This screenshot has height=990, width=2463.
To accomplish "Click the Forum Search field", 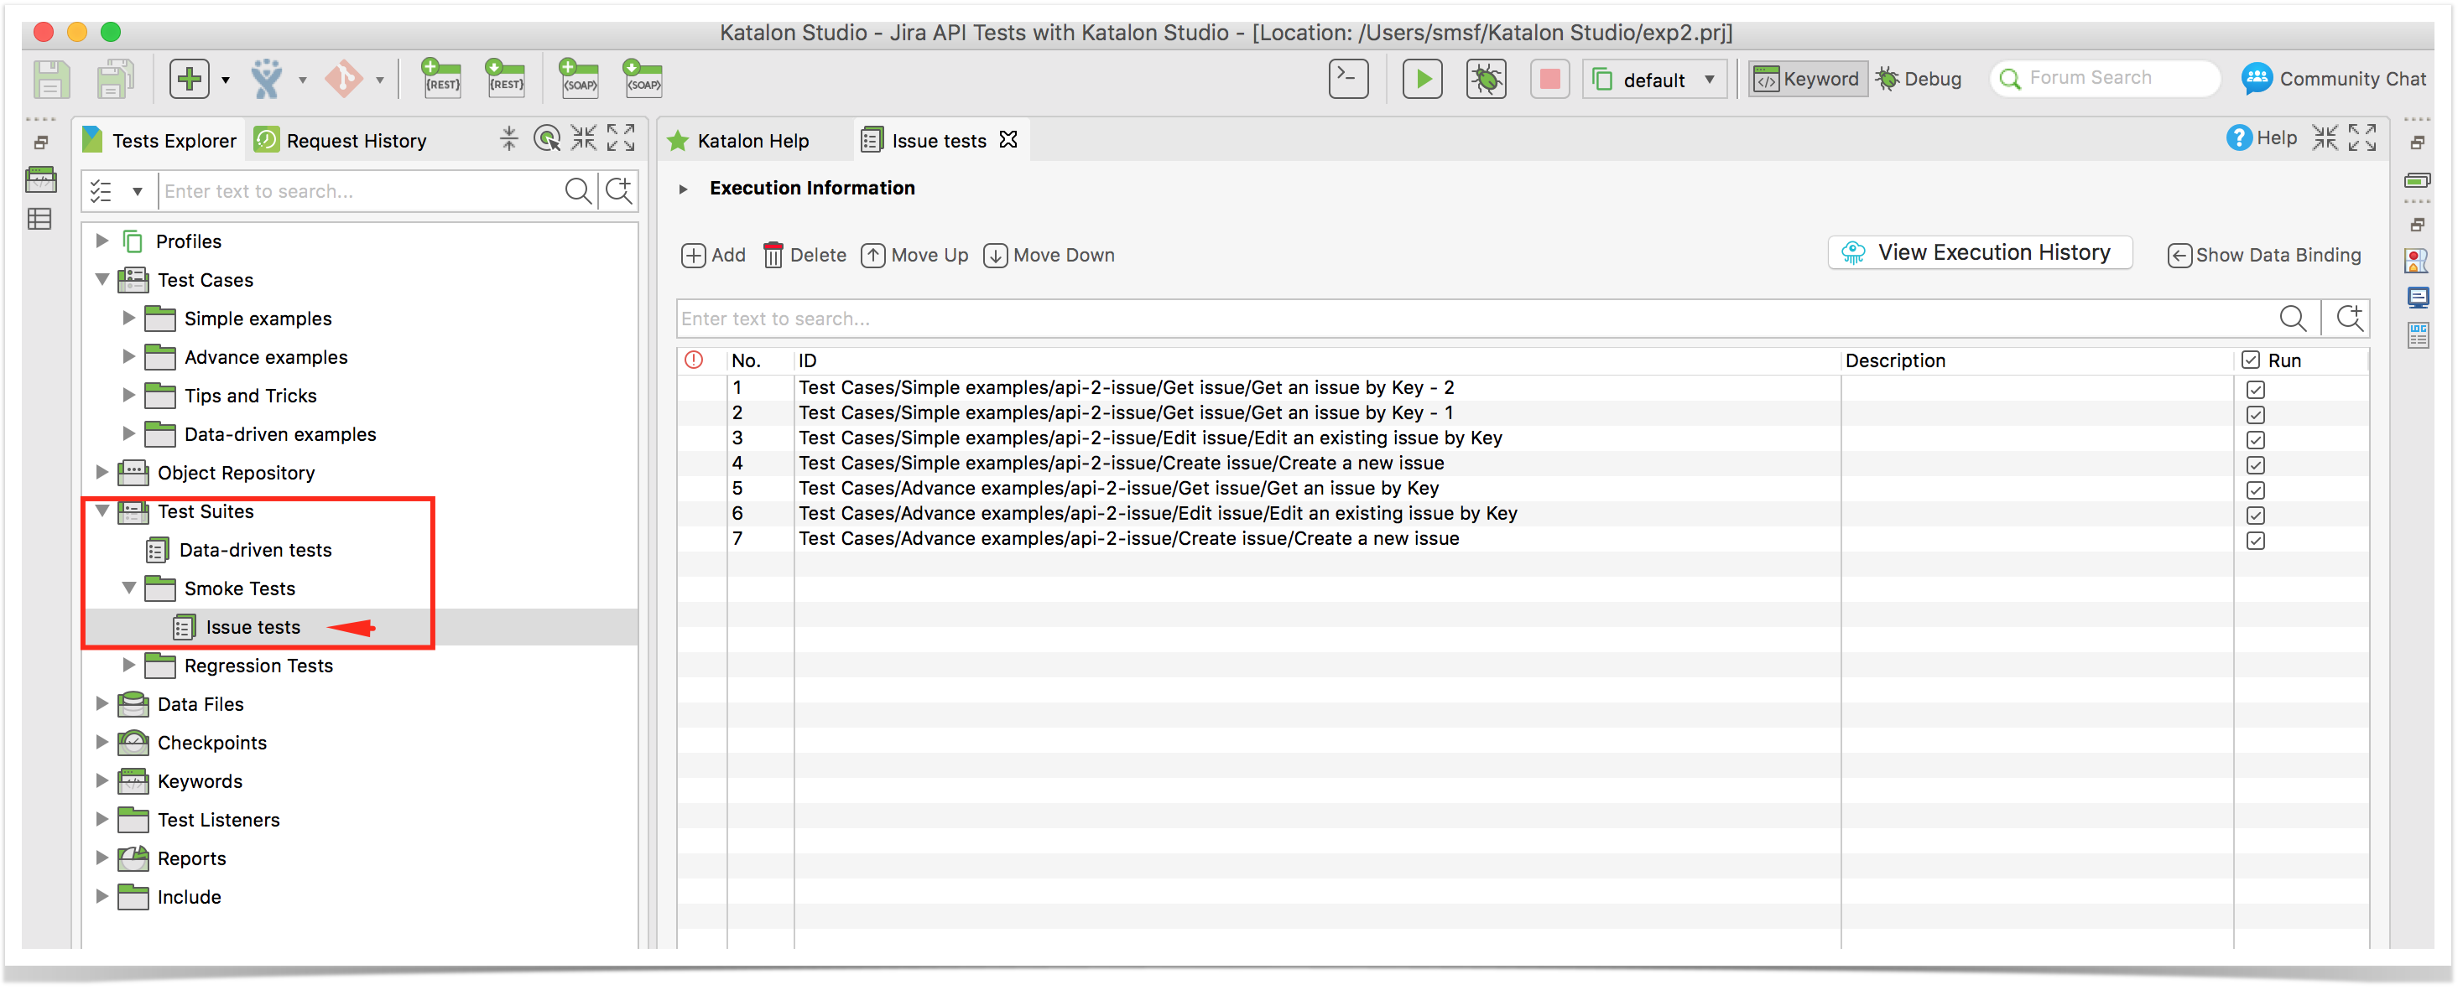I will (2106, 78).
